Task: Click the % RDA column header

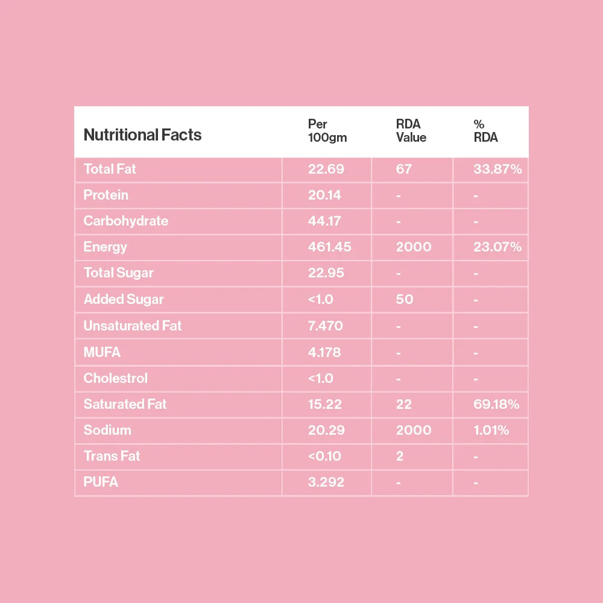Action: tap(485, 131)
